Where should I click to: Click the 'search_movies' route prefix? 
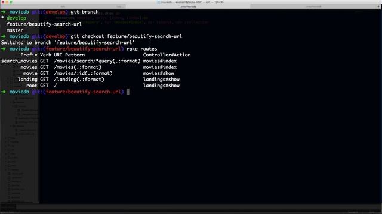click(19, 61)
